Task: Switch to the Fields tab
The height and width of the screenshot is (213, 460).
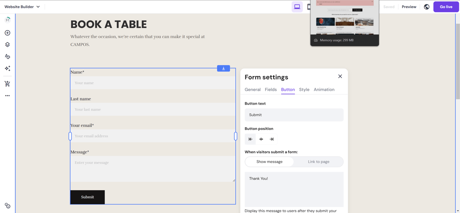Action: 271,89
